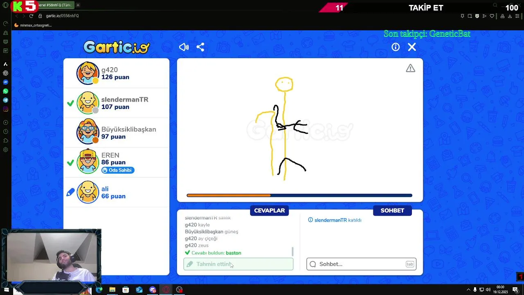The image size is (524, 295).
Task: Open the share room icon
Action: click(200, 47)
